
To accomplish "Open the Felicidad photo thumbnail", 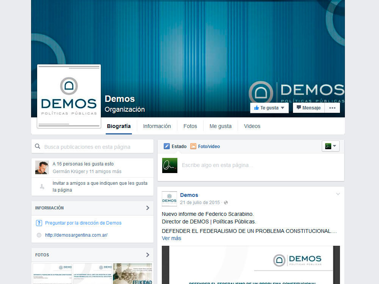I will click(x=132, y=274).
